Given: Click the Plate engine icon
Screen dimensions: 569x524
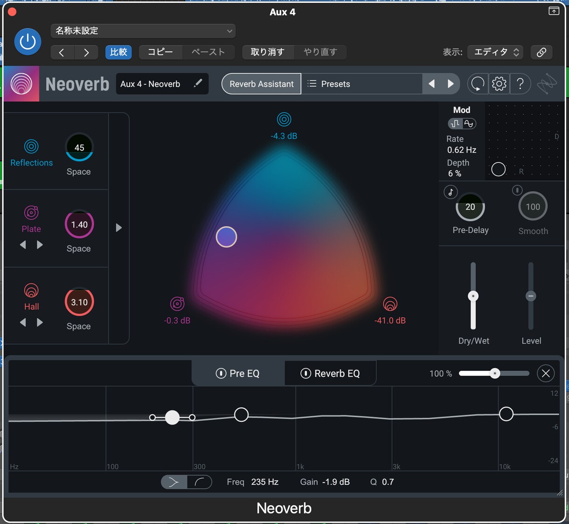Looking at the screenshot, I should click(31, 213).
